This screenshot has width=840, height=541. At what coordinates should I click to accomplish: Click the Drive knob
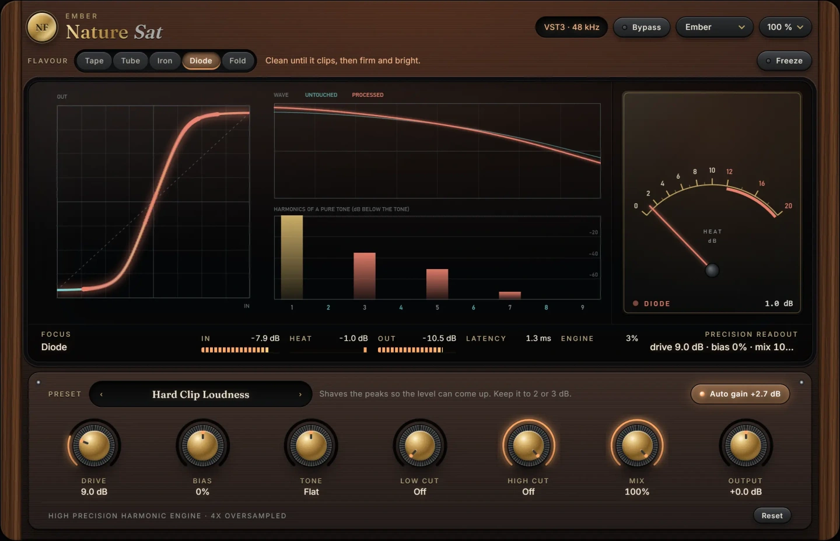[x=94, y=446]
